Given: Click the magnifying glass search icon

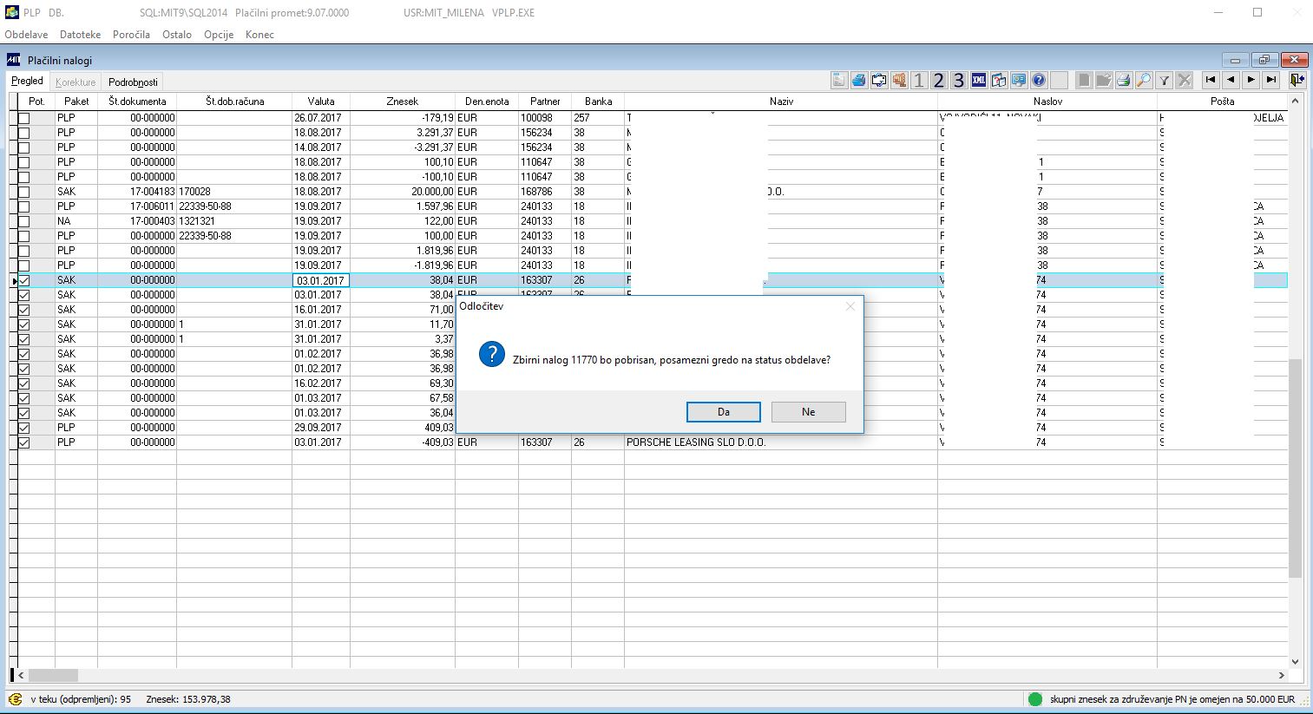Looking at the screenshot, I should [1144, 81].
